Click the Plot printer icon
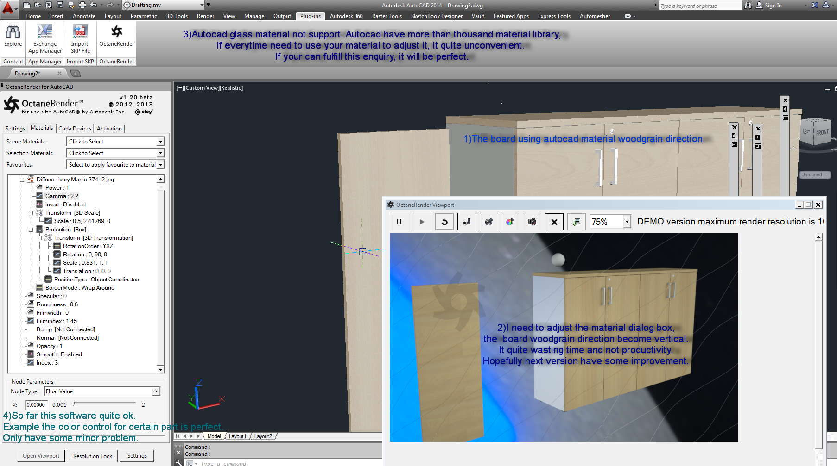Viewport: 837px width, 466px height. coord(82,5)
